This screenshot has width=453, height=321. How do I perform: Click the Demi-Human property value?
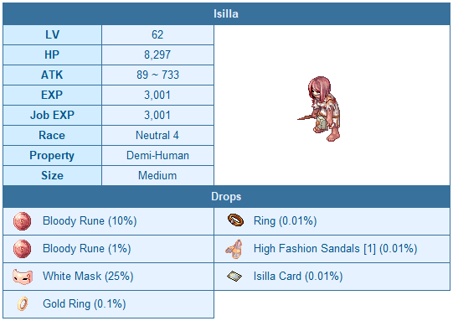tap(157, 156)
